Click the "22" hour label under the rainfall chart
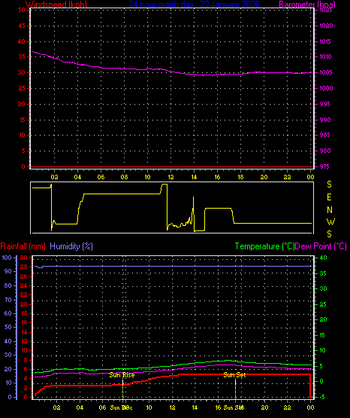Viewport: 350px width, 418px height. [x=287, y=407]
